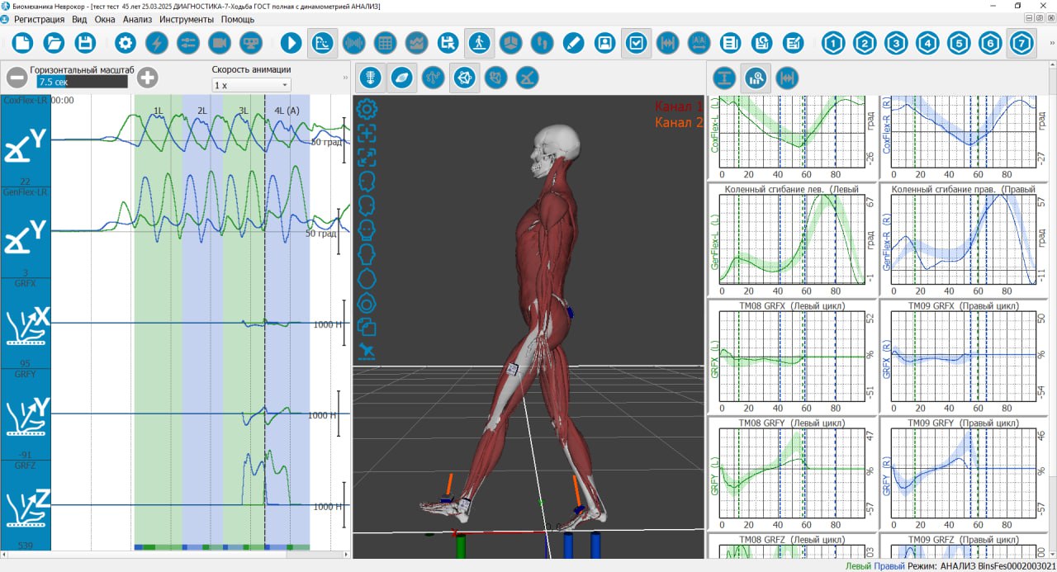Decrease horizontal scale with the minus button
The image size is (1057, 572).
[17, 78]
